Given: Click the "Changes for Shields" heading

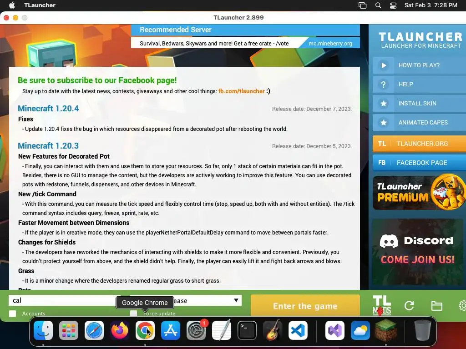Looking at the screenshot, I should (47, 242).
